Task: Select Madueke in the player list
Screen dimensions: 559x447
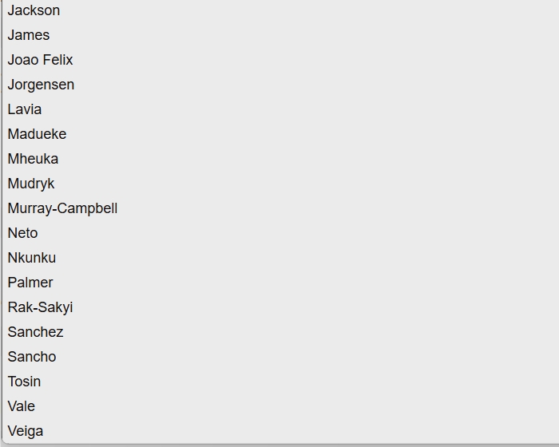Action: [x=37, y=134]
